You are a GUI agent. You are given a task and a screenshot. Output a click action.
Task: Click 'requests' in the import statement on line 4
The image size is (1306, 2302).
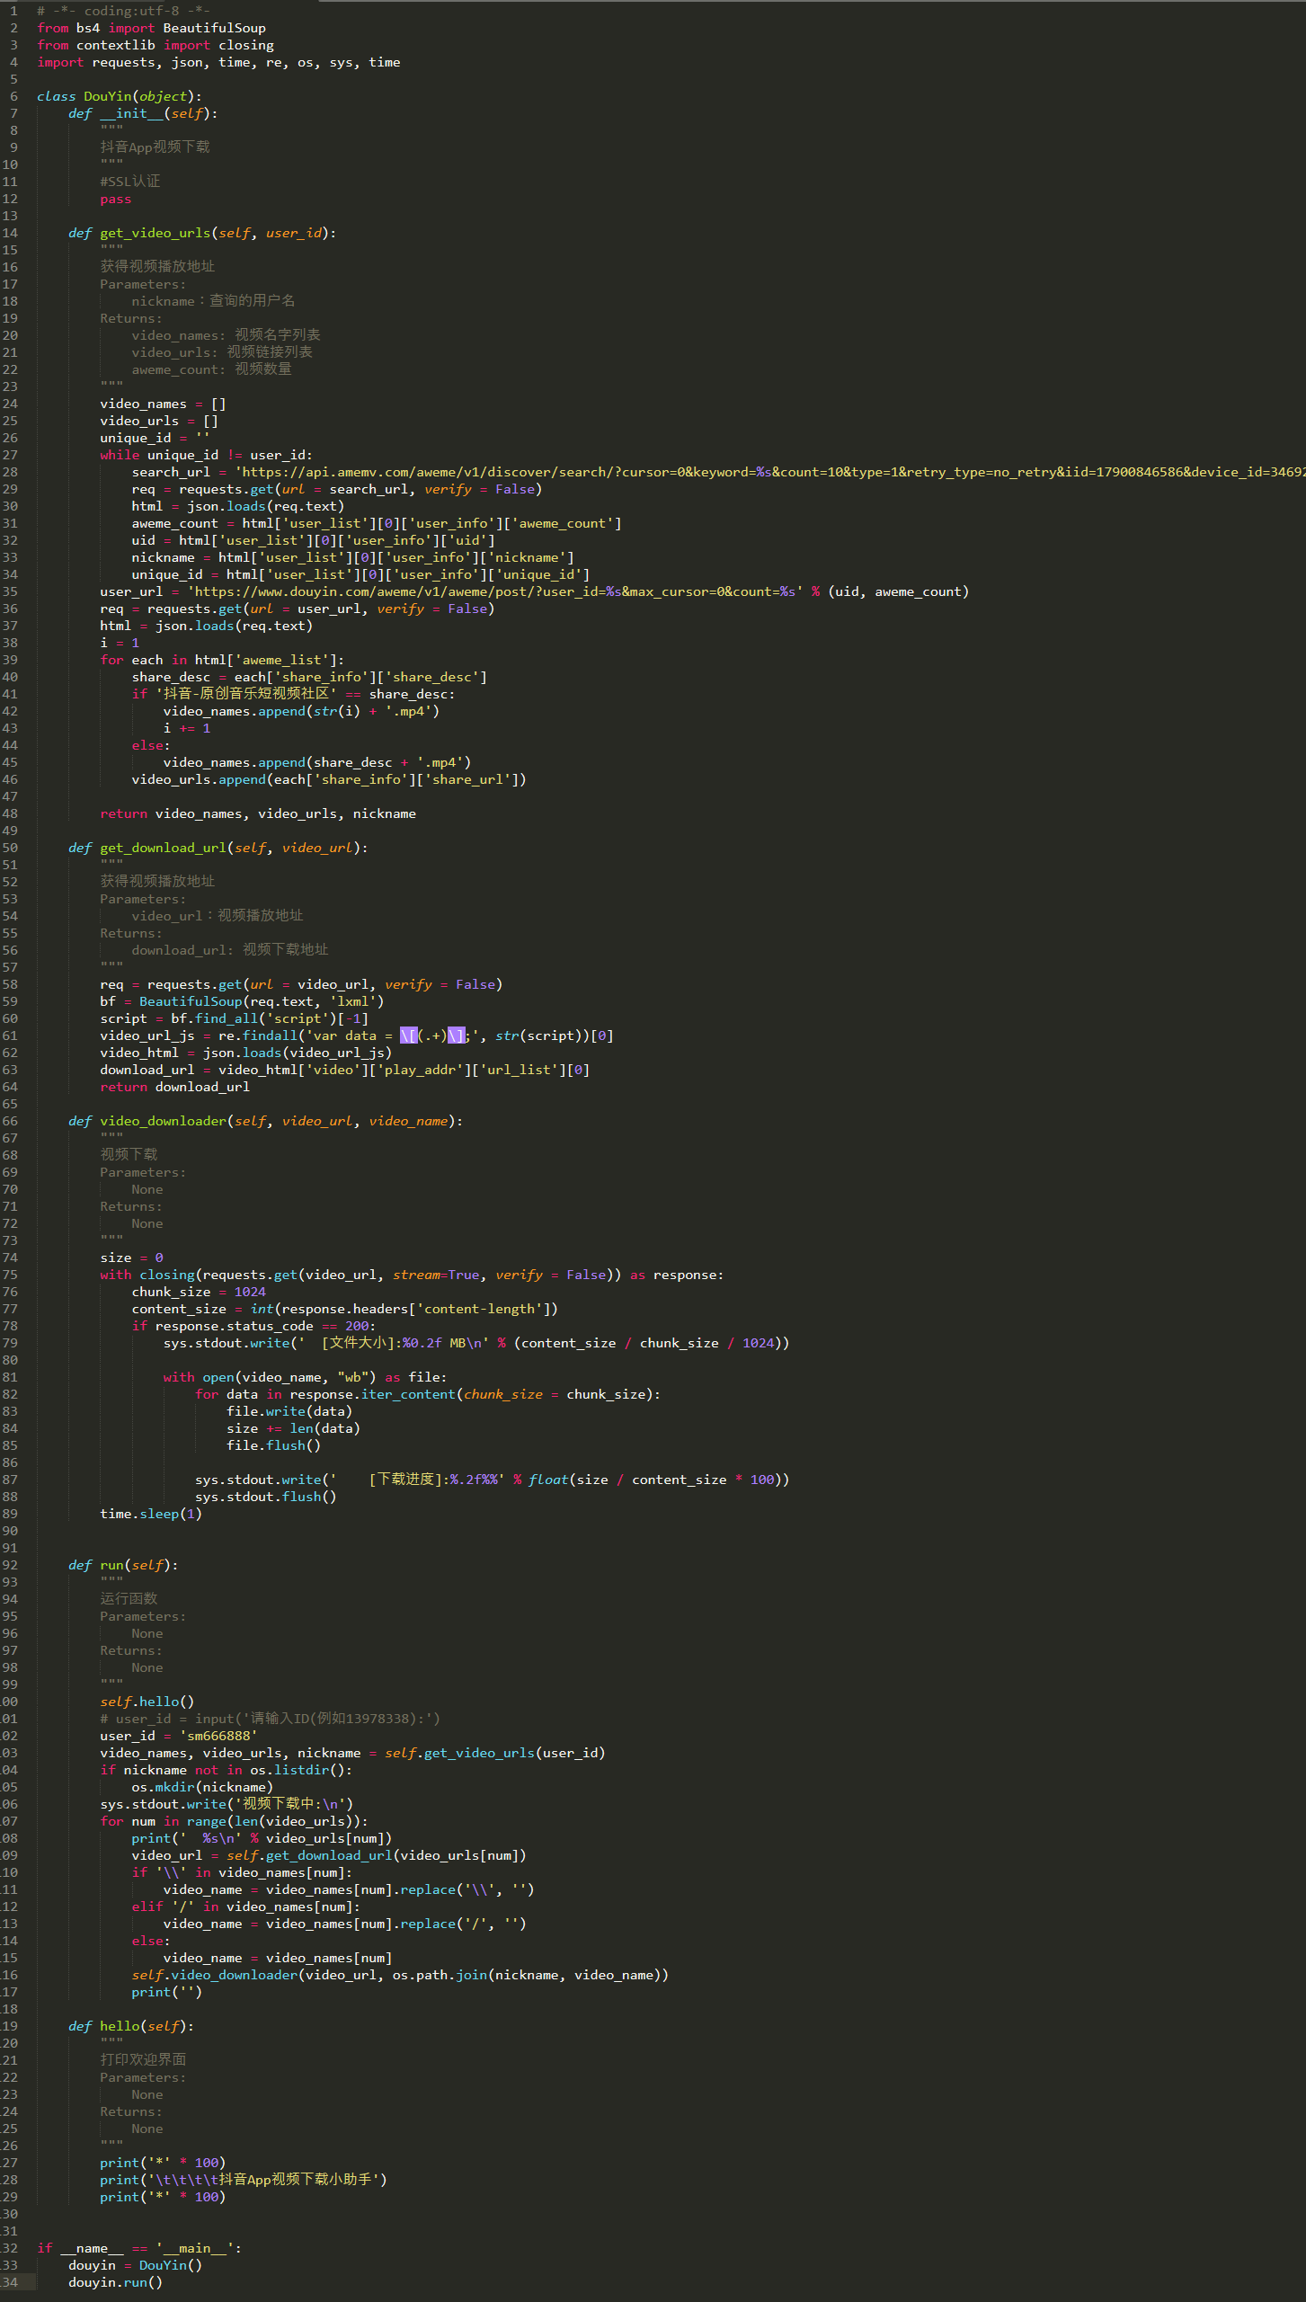click(x=124, y=62)
